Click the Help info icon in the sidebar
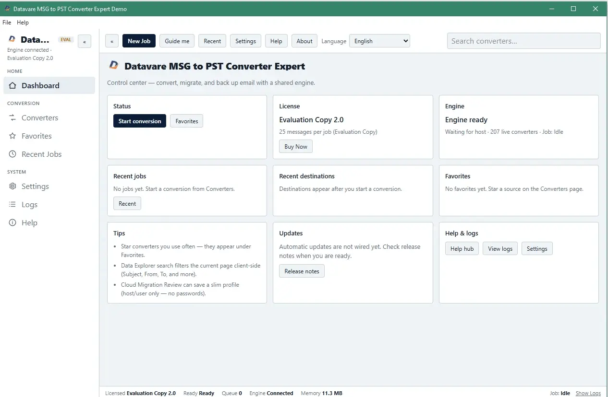The image size is (608, 397). [13, 222]
